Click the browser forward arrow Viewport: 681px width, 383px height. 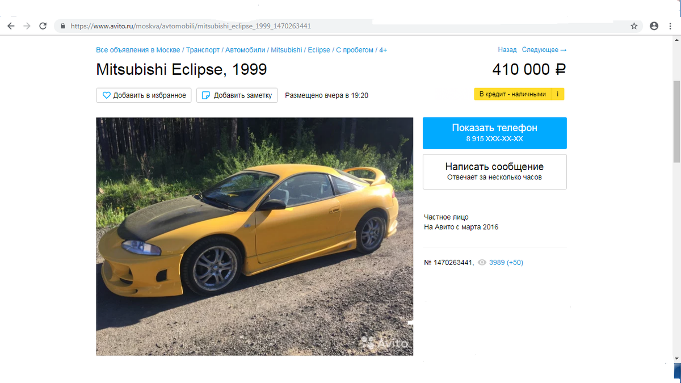[27, 26]
